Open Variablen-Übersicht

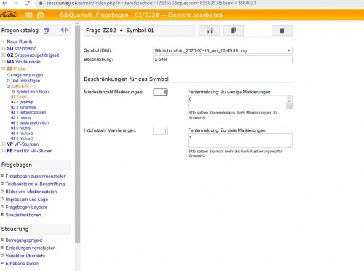click(x=25, y=256)
